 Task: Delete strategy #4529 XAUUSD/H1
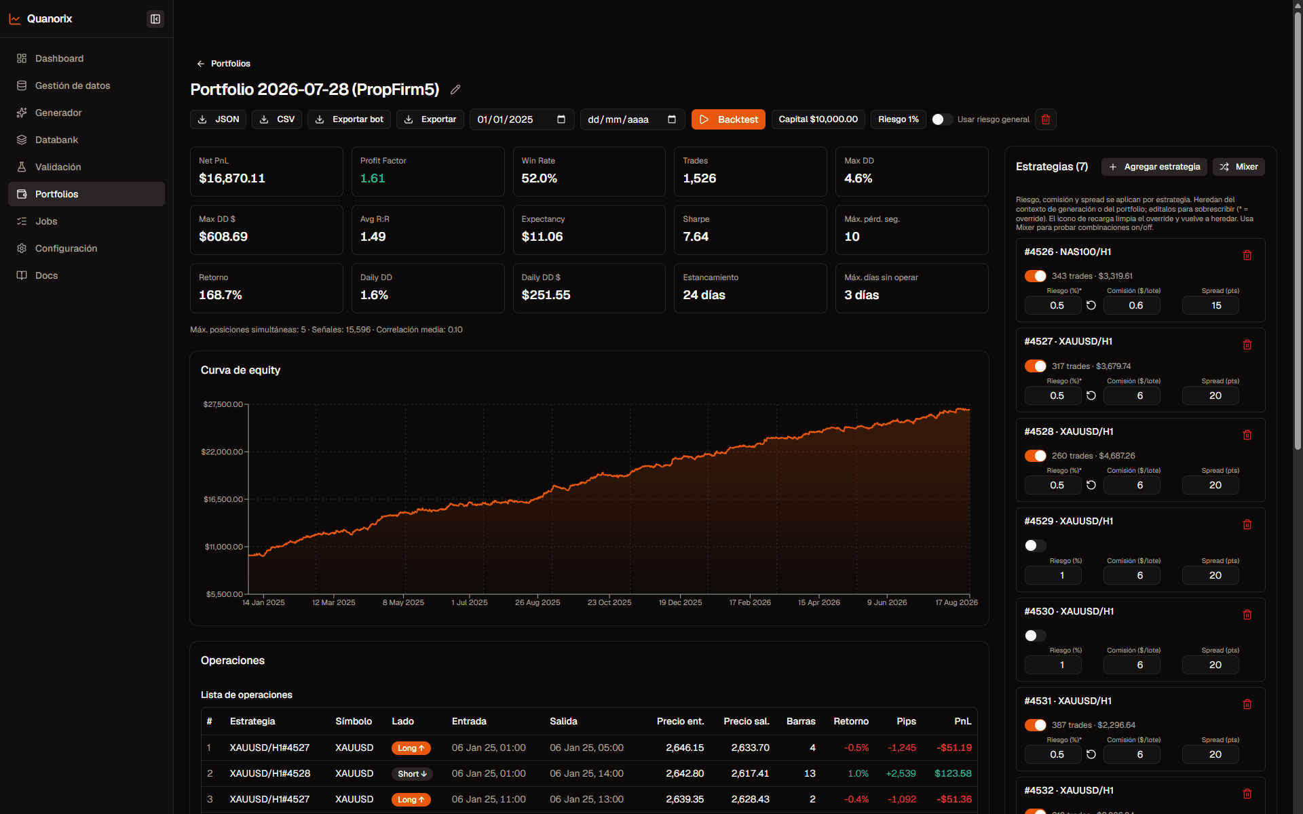[1247, 524]
